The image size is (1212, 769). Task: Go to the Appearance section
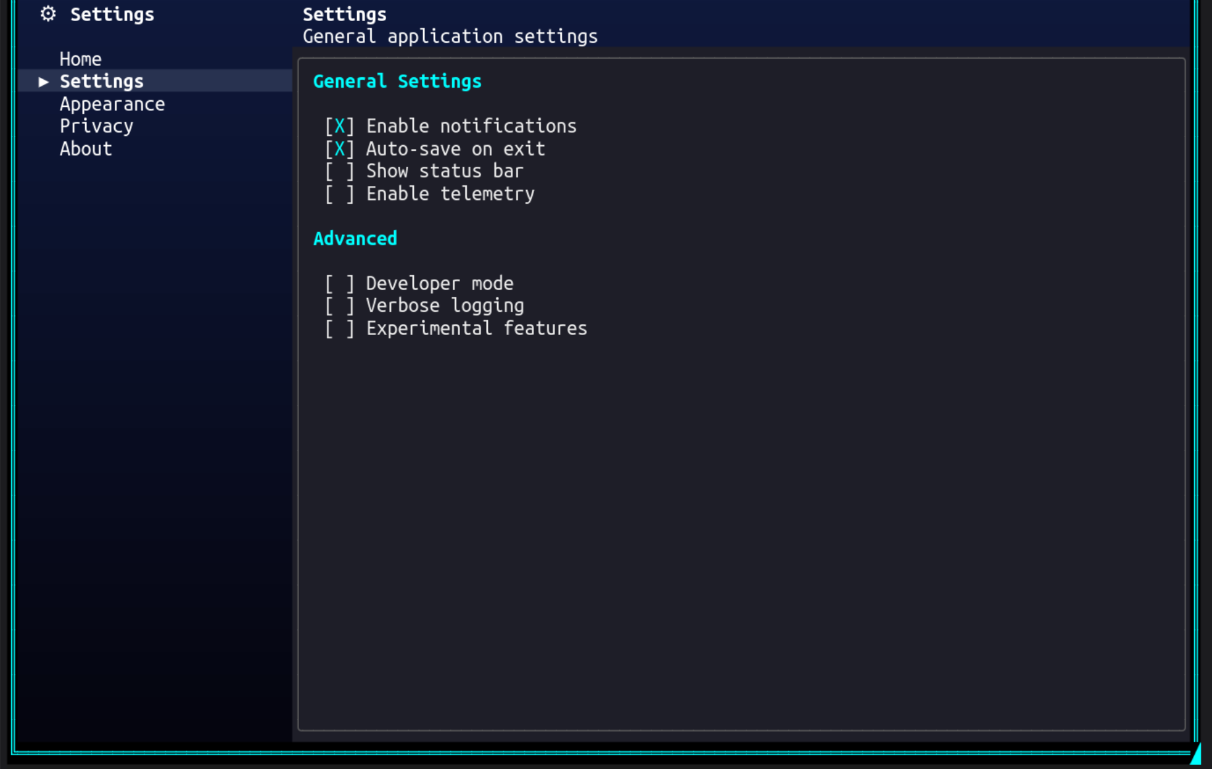112,104
